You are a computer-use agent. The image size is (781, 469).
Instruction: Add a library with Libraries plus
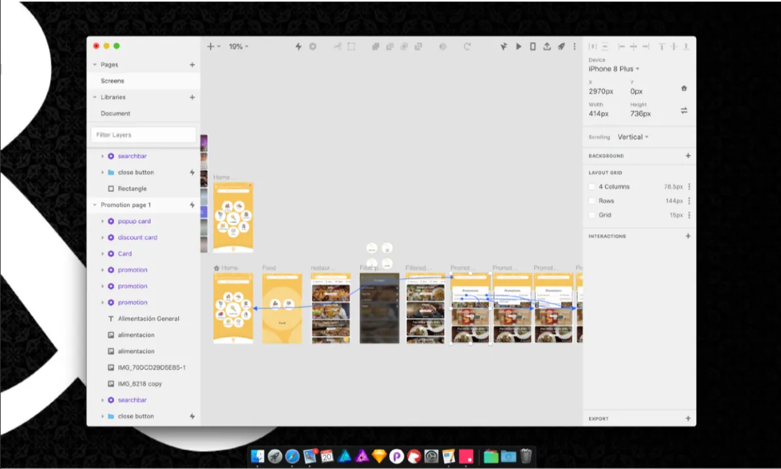[192, 97]
